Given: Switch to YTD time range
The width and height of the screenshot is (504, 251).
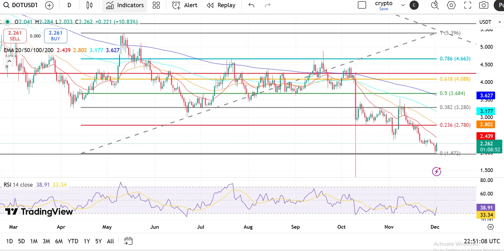Looking at the screenshot, I should (x=73, y=241).
